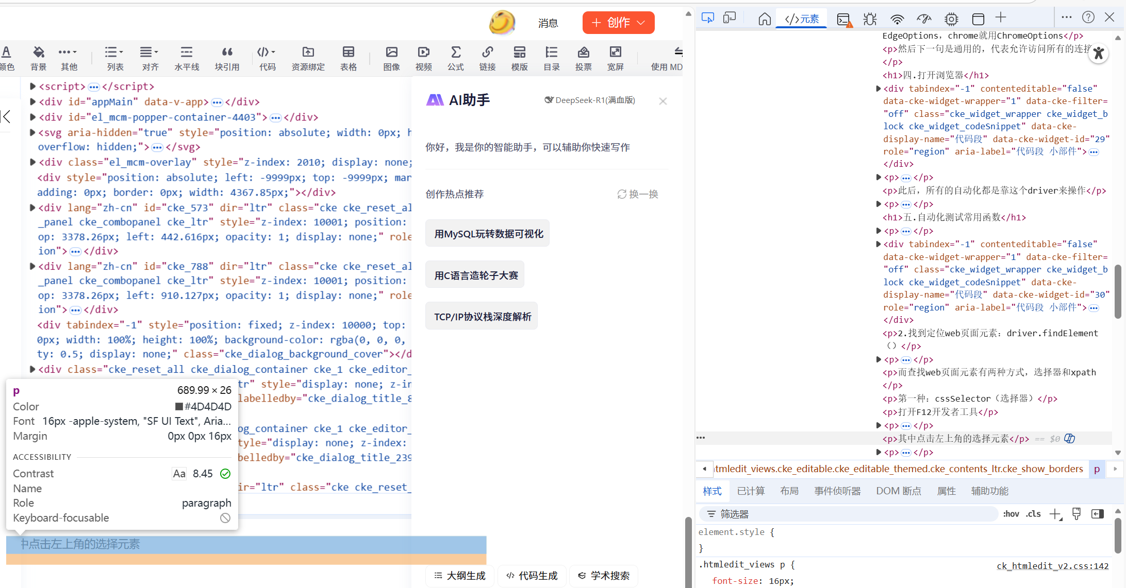This screenshot has width=1126, height=588.
Task: Open DevTools settings gear icon
Action: click(x=951, y=19)
